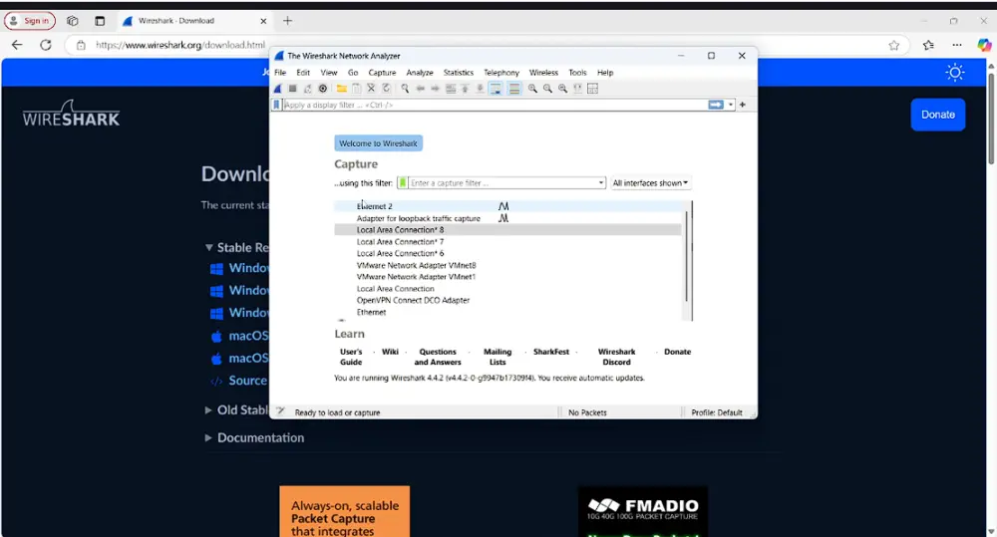Image resolution: width=997 pixels, height=537 pixels.
Task: Go forward in packet history arrow
Action: tap(435, 89)
